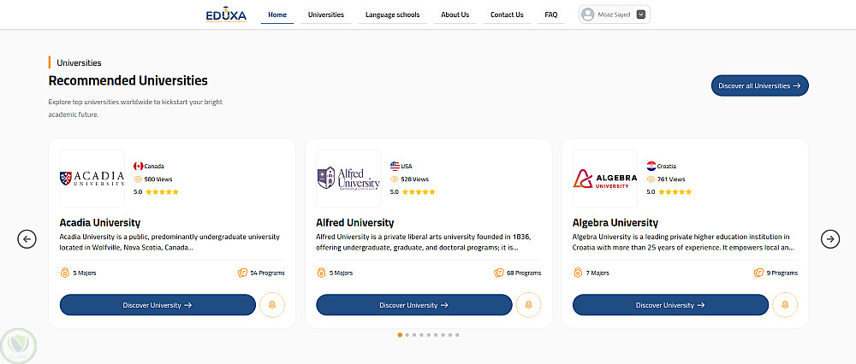The height and width of the screenshot is (364, 856).
Task: Discover University for Acadia University
Action: 158,305
